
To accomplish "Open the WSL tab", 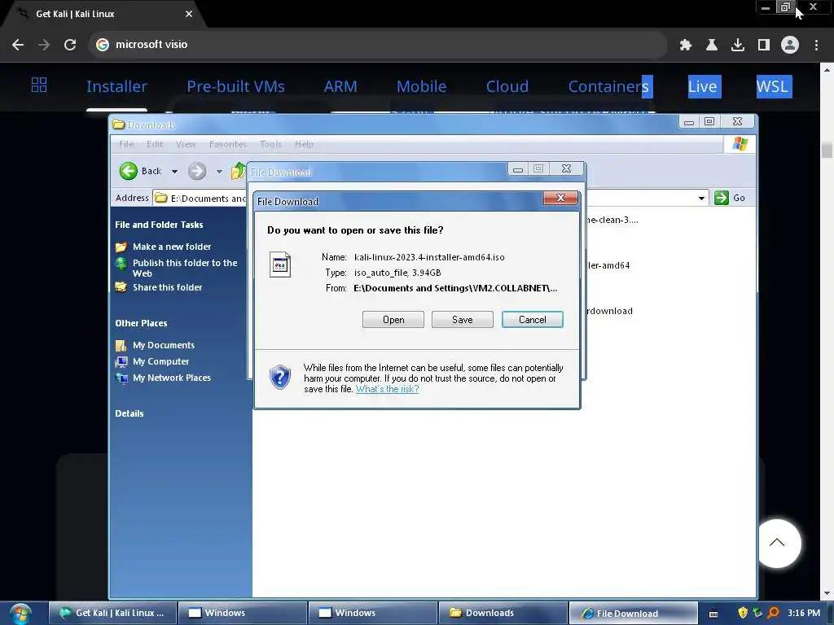I will [774, 86].
